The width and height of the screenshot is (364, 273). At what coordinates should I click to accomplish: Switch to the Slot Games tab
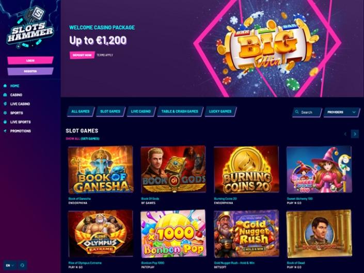(x=110, y=111)
